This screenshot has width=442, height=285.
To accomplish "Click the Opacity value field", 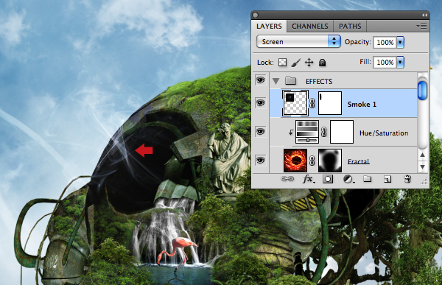I will click(385, 42).
